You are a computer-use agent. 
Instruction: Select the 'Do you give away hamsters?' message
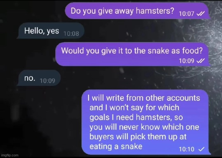click(x=138, y=11)
